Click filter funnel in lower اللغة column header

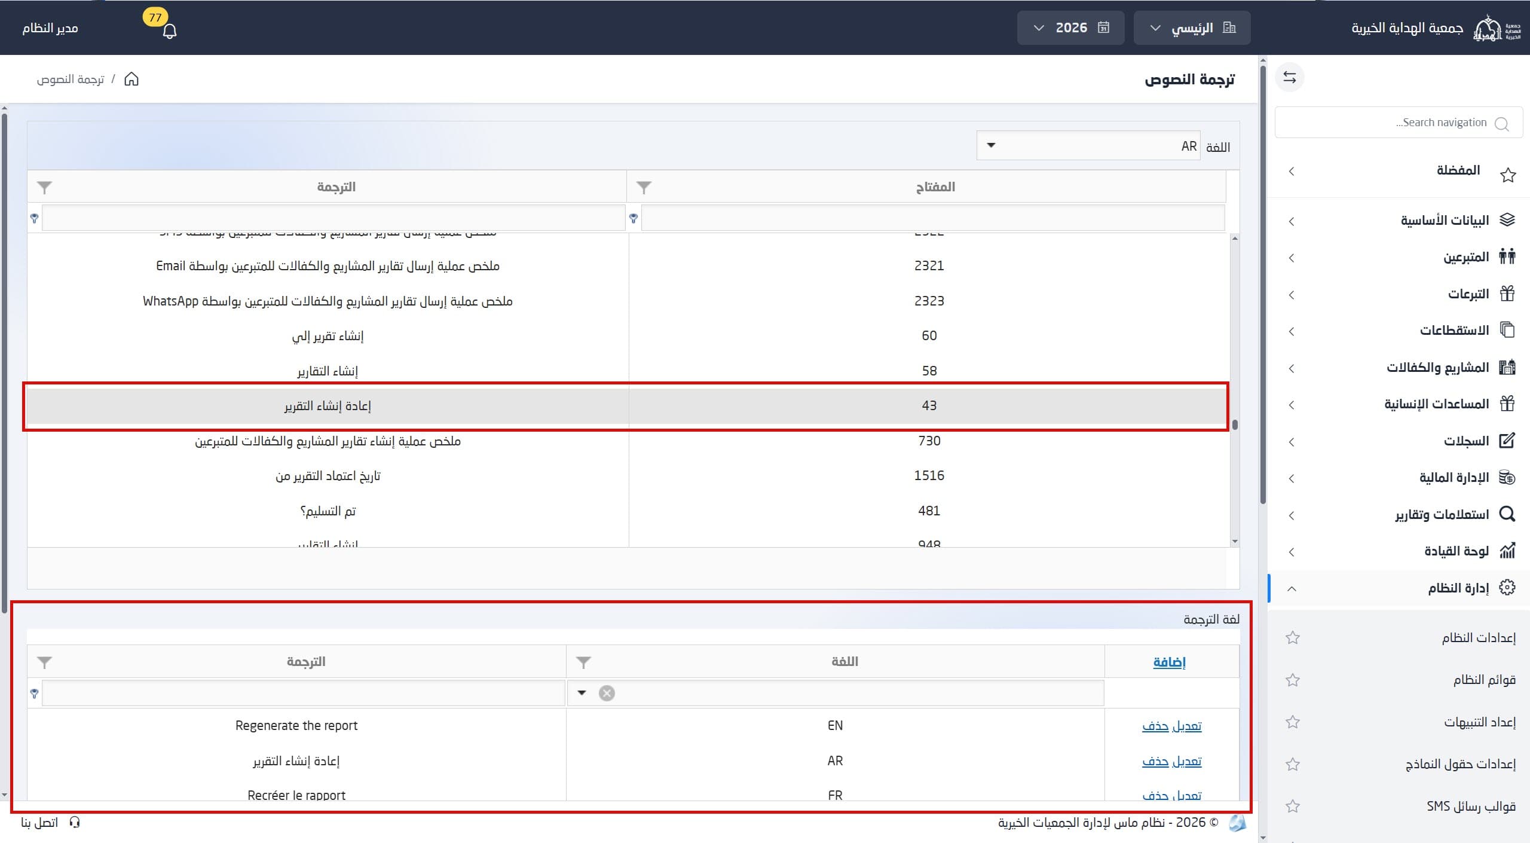pyautogui.click(x=583, y=662)
